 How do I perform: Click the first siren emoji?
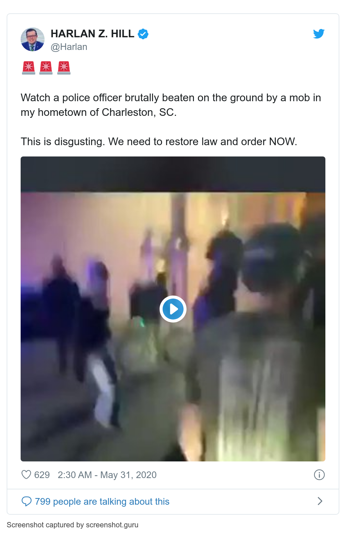[x=29, y=68]
